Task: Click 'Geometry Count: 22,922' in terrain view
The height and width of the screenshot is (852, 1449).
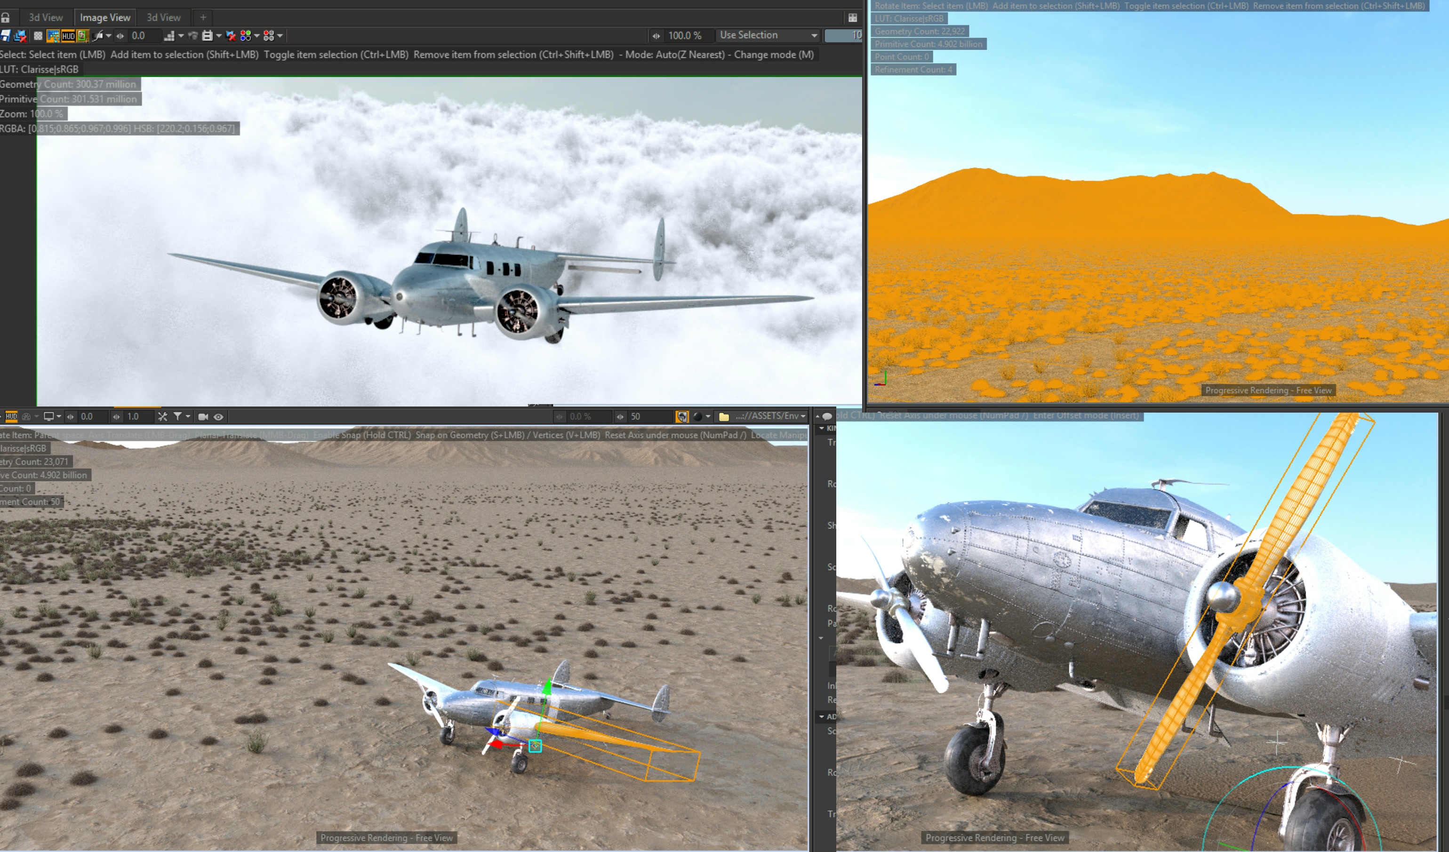Action: (x=920, y=31)
